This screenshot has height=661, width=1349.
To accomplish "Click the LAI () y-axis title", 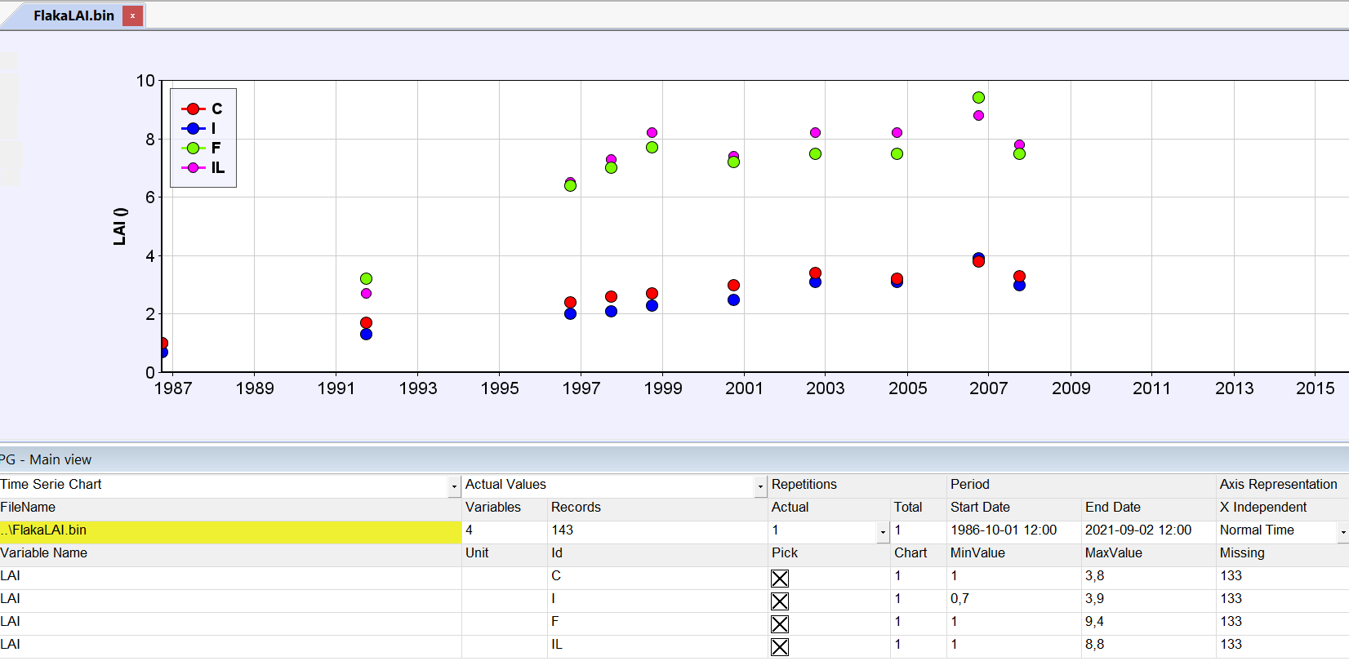I will pyautogui.click(x=120, y=226).
